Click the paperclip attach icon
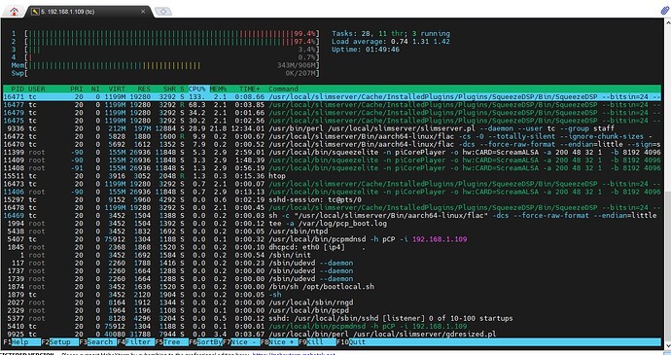Viewport: 671px width, 355px height. click(664, 11)
